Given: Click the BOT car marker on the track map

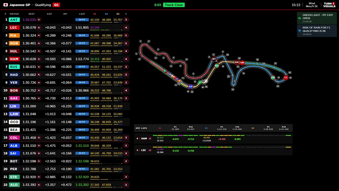Looking at the screenshot, I should pos(214,59).
